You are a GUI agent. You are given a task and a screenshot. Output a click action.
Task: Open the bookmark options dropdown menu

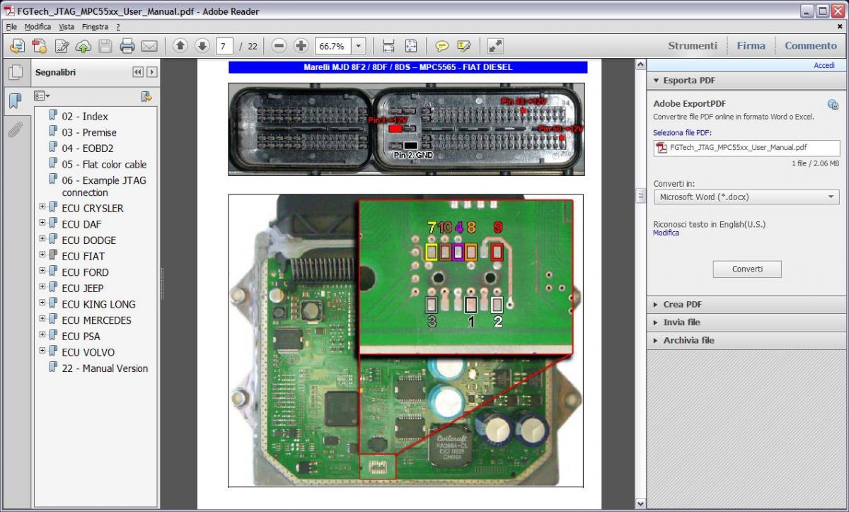pos(42,95)
